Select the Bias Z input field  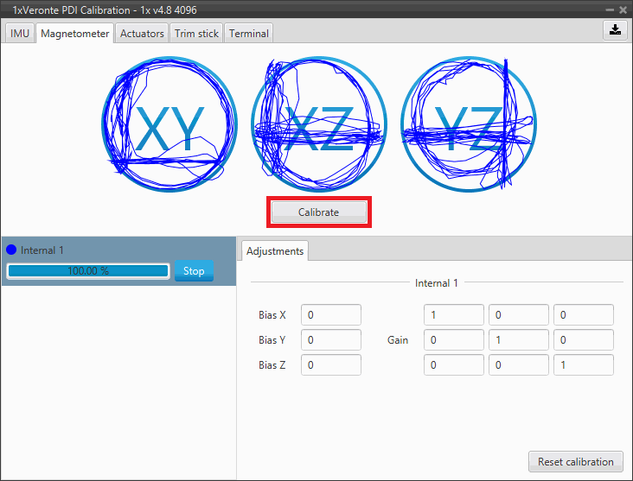[330, 365]
